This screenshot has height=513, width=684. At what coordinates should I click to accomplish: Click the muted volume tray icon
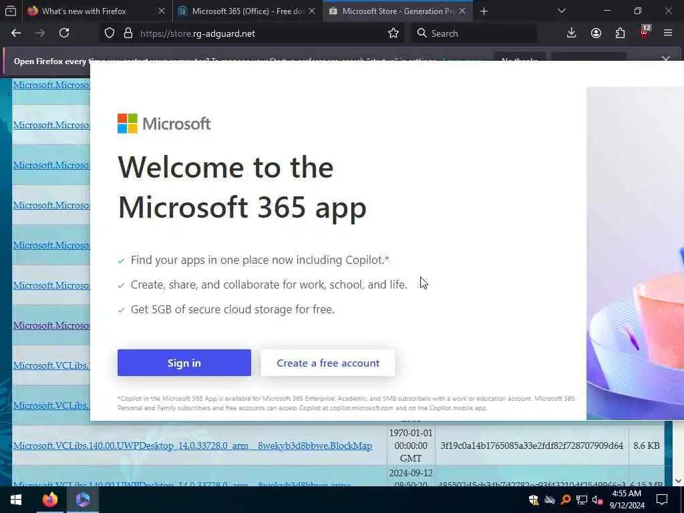tap(597, 500)
